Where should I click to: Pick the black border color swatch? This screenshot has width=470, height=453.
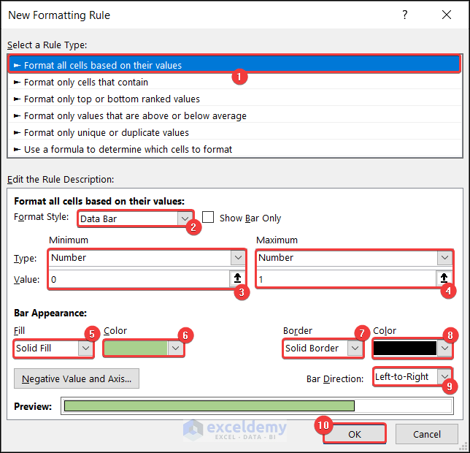[x=405, y=349]
